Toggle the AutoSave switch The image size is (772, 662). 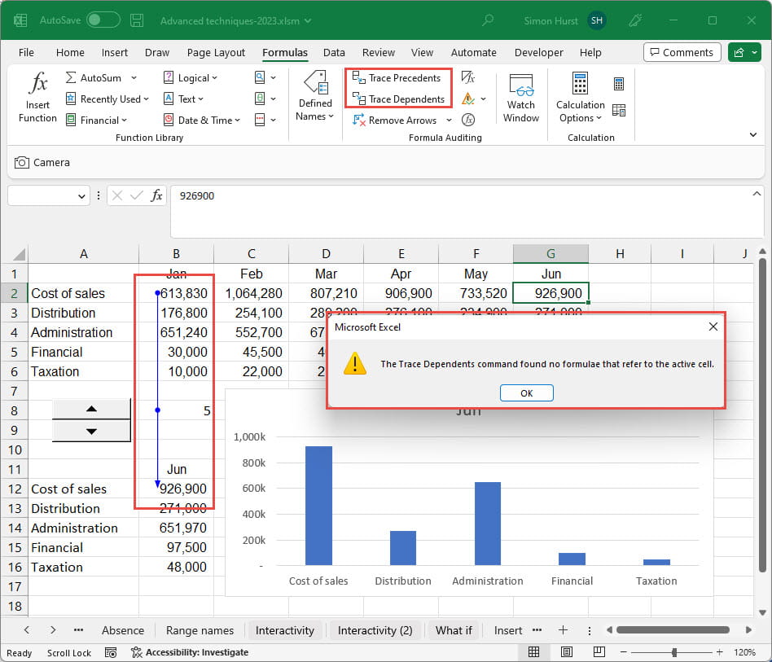click(103, 20)
